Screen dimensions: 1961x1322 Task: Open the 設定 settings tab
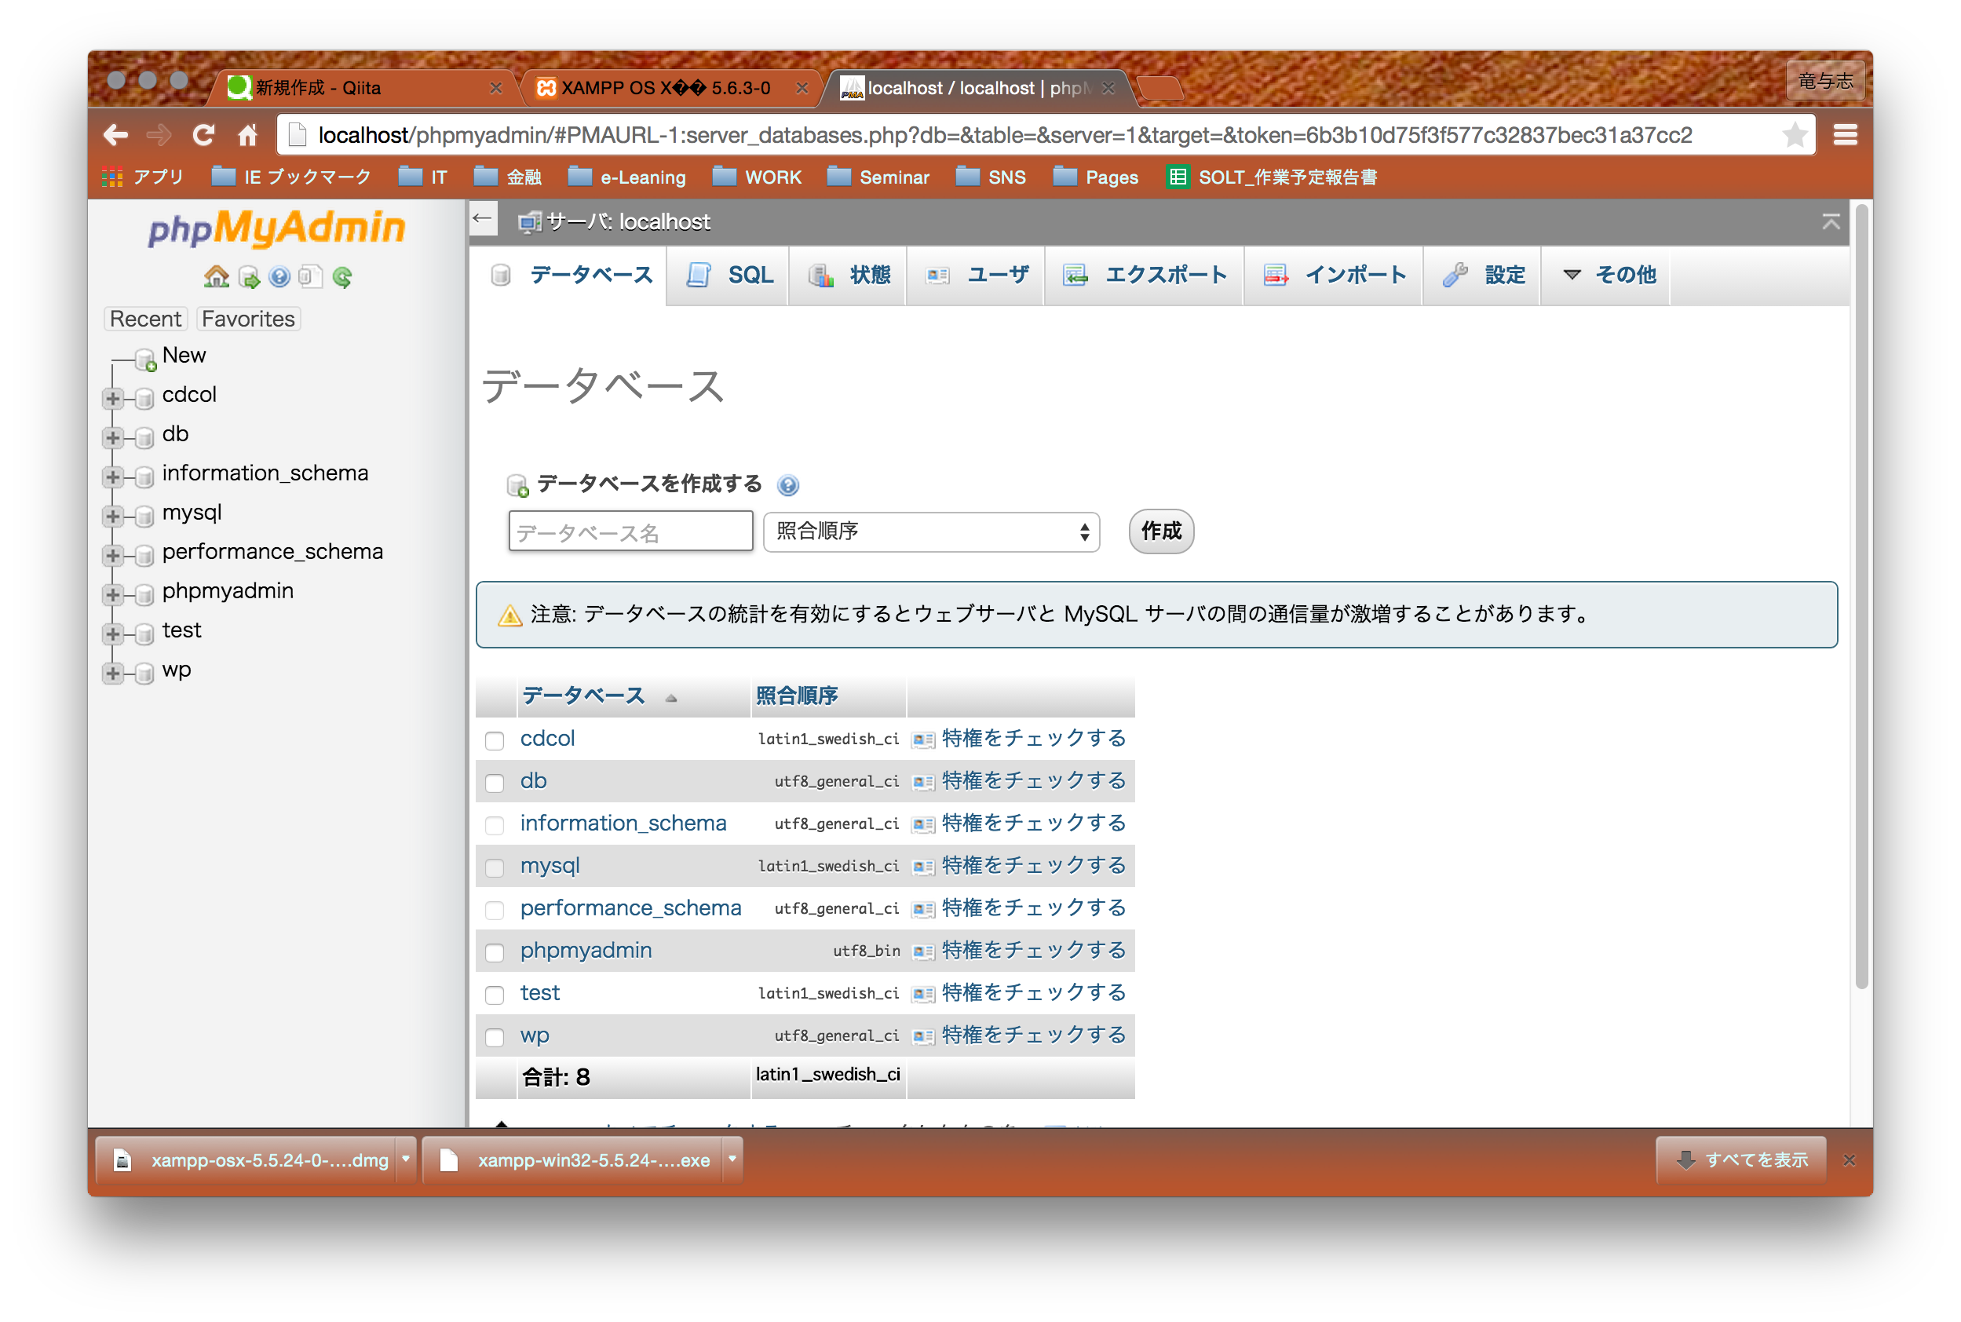(1482, 275)
